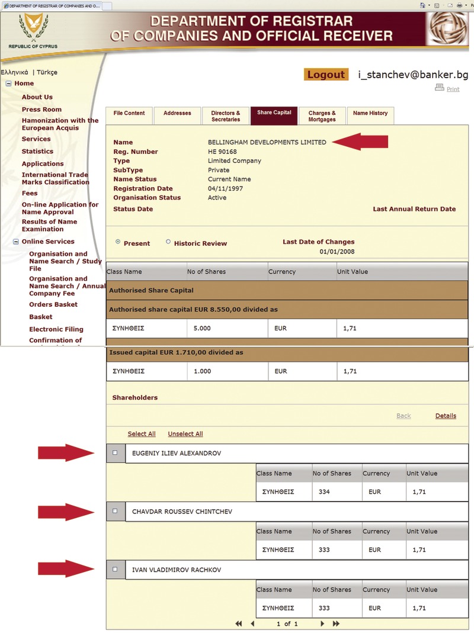Screen dimensions: 474x633
Task: Click the Unselect All link
Action: click(x=185, y=433)
